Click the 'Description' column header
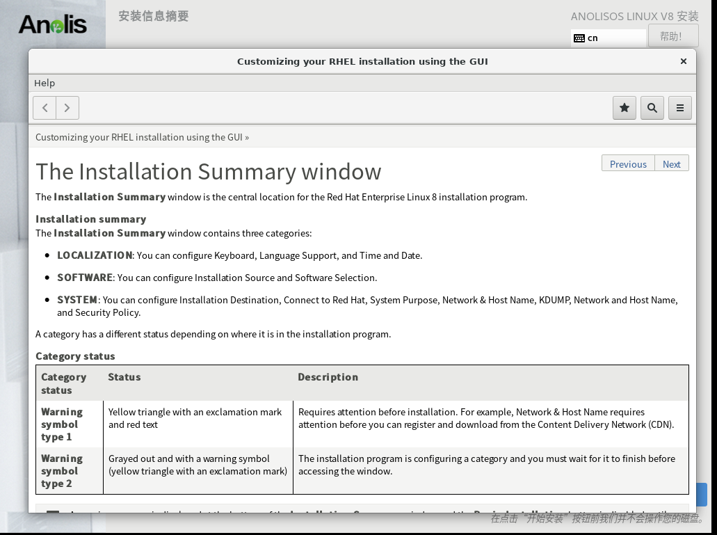 [x=328, y=377]
